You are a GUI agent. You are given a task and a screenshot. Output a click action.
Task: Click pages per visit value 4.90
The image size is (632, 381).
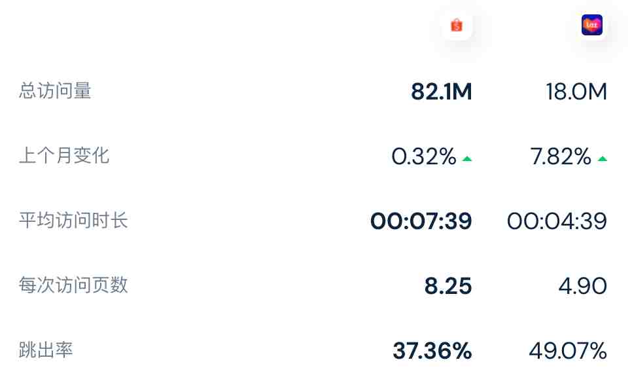coord(583,286)
